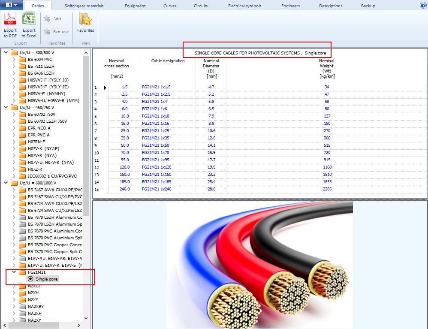Open the help question mark icon
Viewport: 428px width, 329px height.
coord(423,5)
